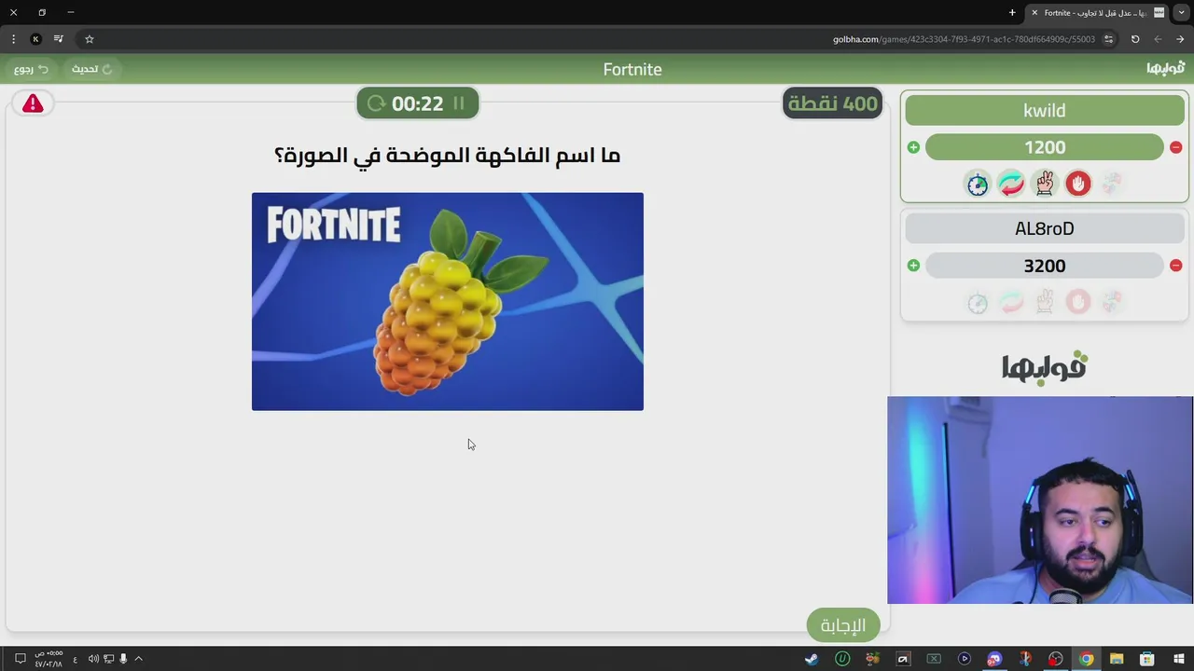Subtract points from AL8roD with the minus icon
The width and height of the screenshot is (1194, 671).
point(1175,266)
